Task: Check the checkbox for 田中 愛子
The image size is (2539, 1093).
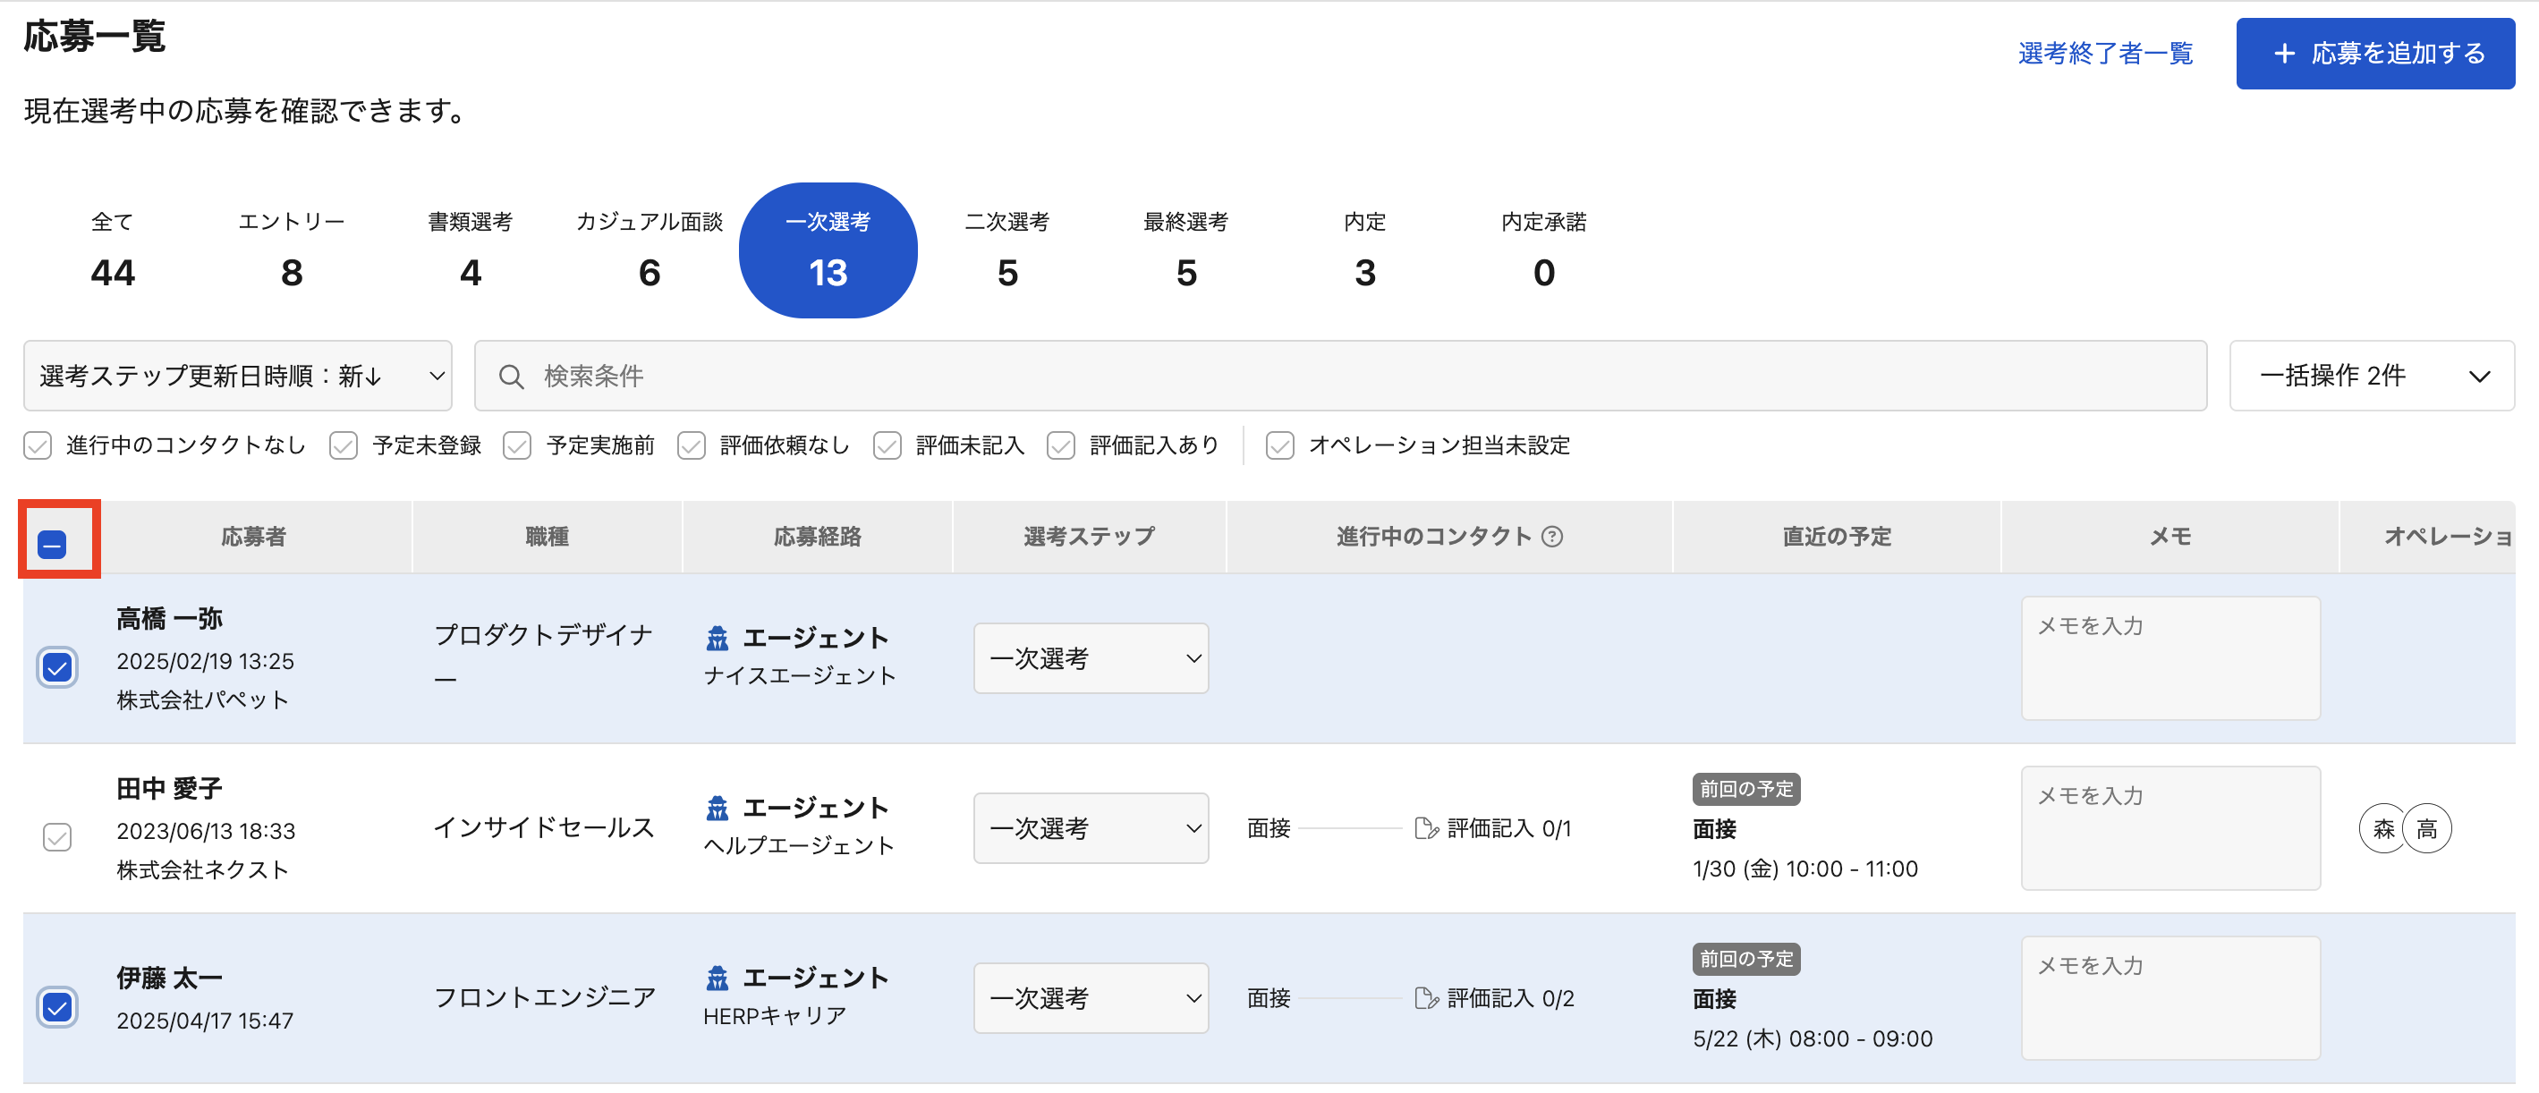Action: click(57, 837)
